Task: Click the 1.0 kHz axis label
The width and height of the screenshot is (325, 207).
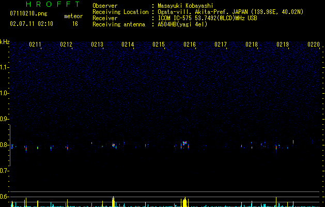Action: pyautogui.click(x=4, y=93)
